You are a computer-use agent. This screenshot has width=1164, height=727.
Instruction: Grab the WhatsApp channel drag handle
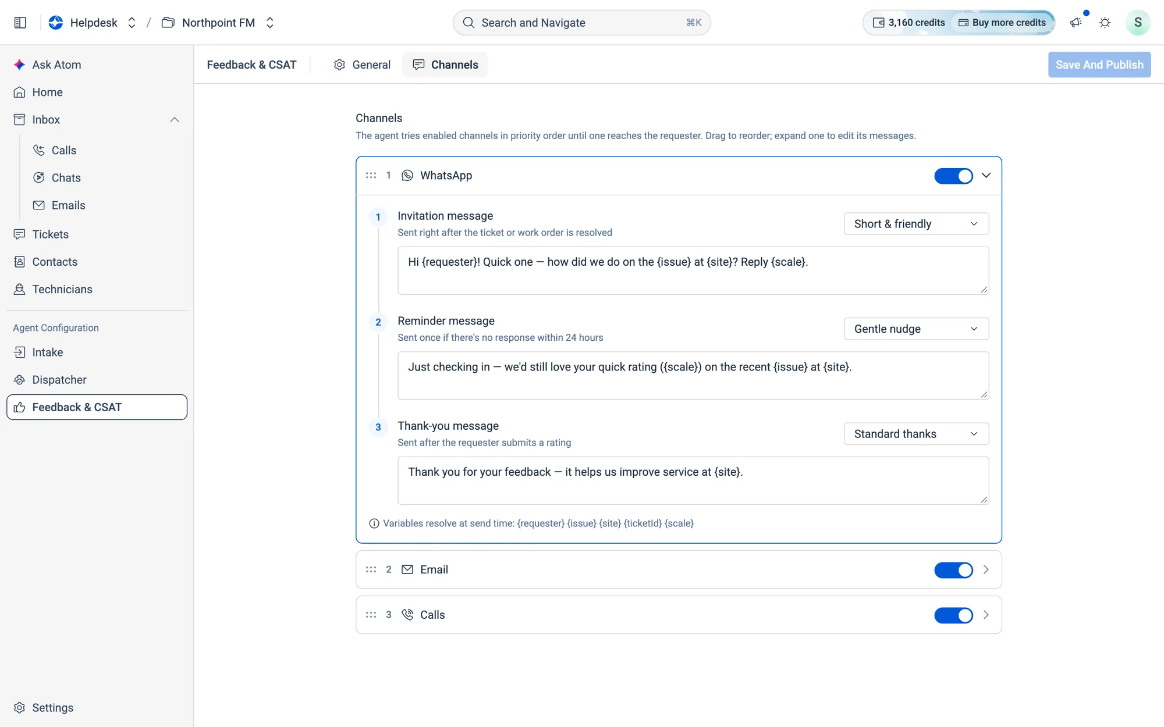click(371, 175)
